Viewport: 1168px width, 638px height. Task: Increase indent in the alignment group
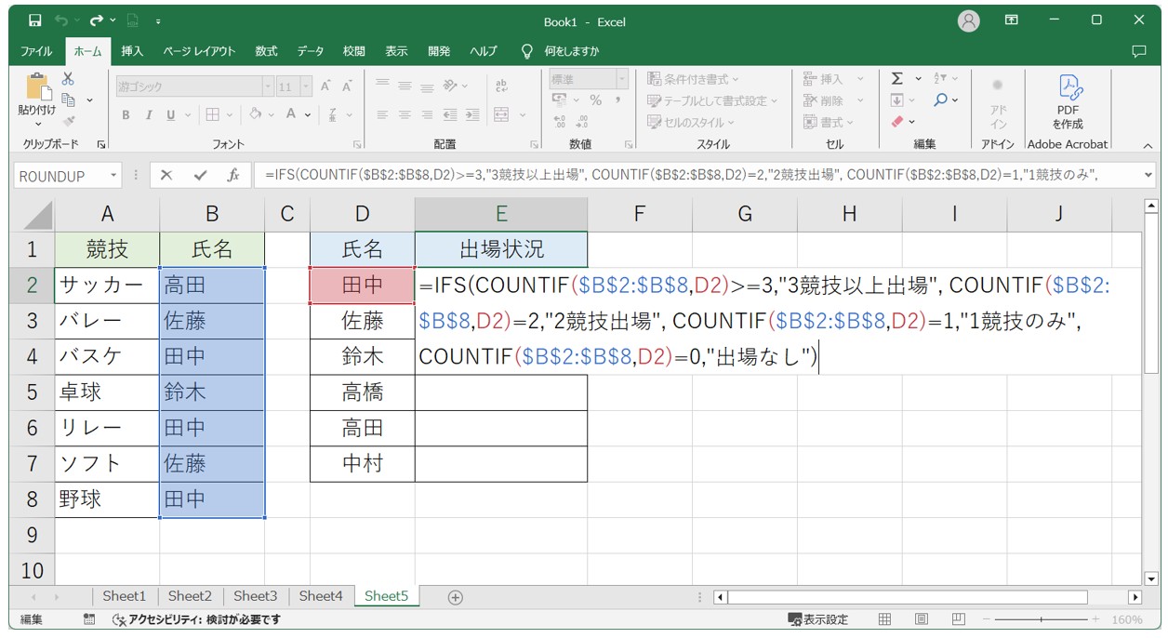click(x=472, y=114)
